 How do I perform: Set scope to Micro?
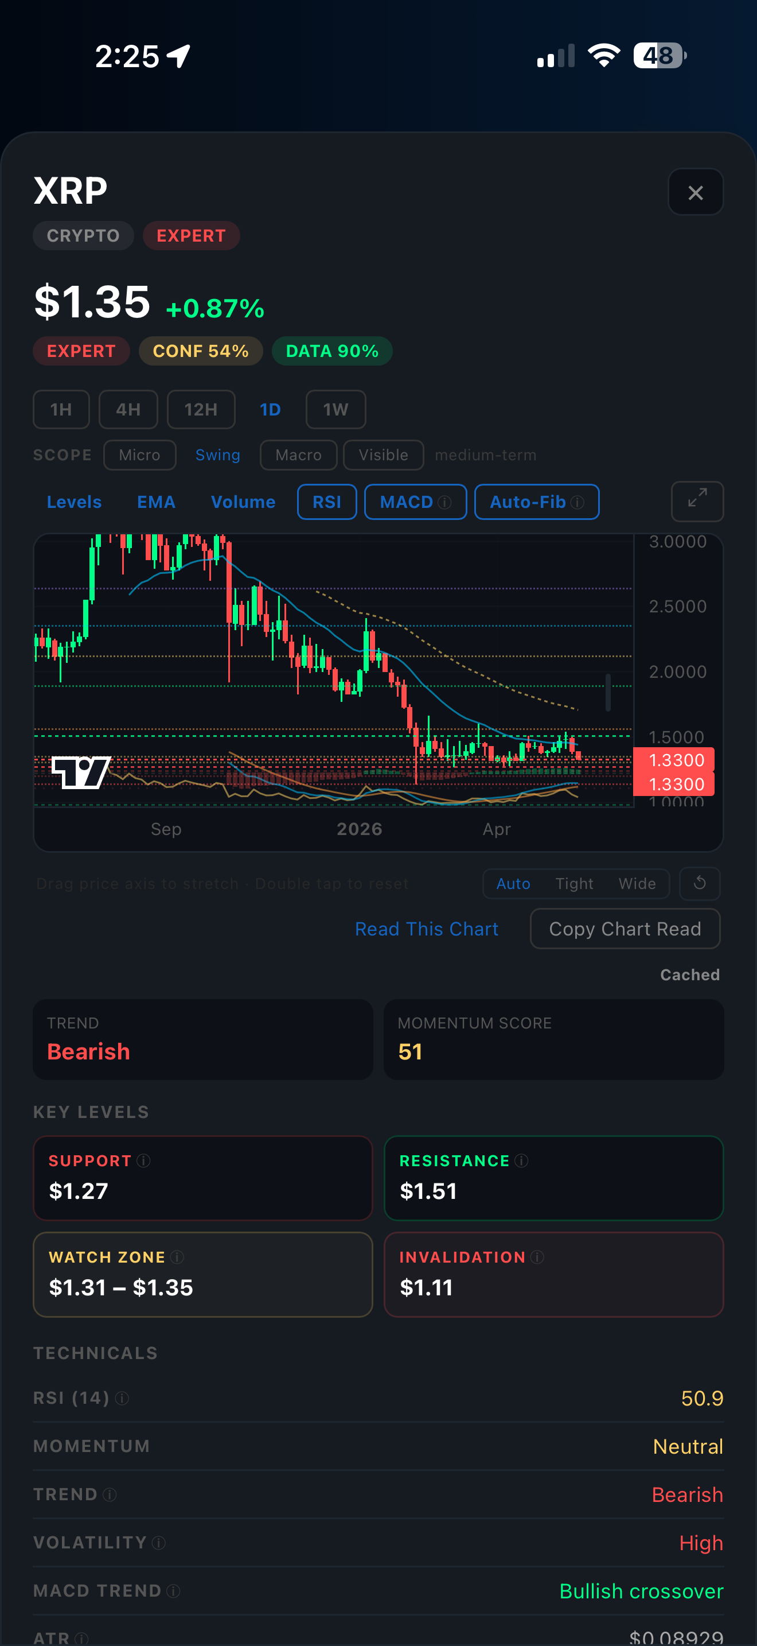click(140, 455)
